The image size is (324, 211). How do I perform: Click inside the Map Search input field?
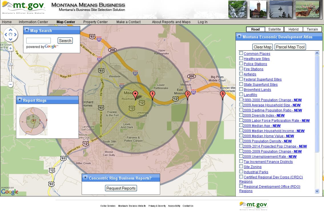39,40
